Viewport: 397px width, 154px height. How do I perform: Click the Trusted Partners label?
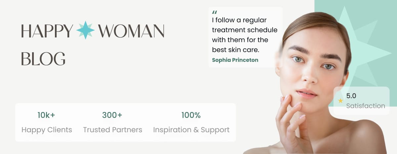click(112, 130)
